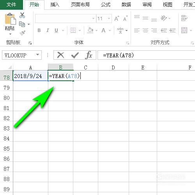Switch to the 插入 Insert tab
The height and width of the screenshot is (195, 195).
(55, 5)
